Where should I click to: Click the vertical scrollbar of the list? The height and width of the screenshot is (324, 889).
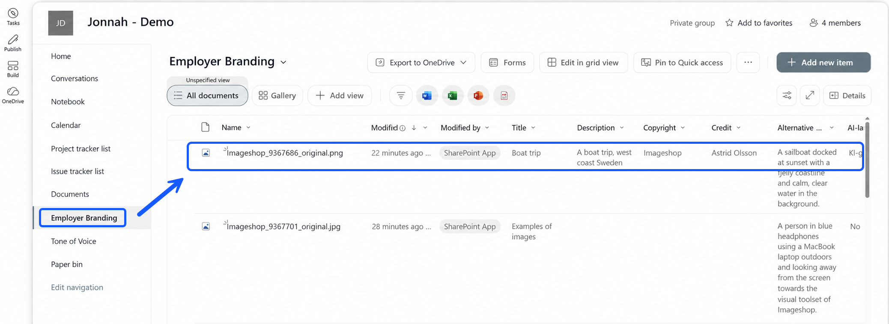pyautogui.click(x=867, y=160)
